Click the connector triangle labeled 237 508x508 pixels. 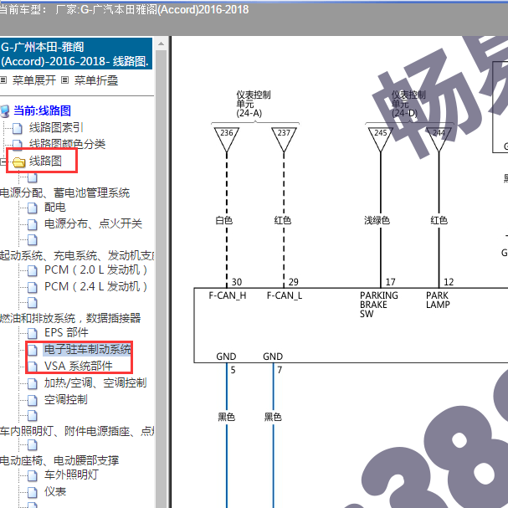pos(284,139)
